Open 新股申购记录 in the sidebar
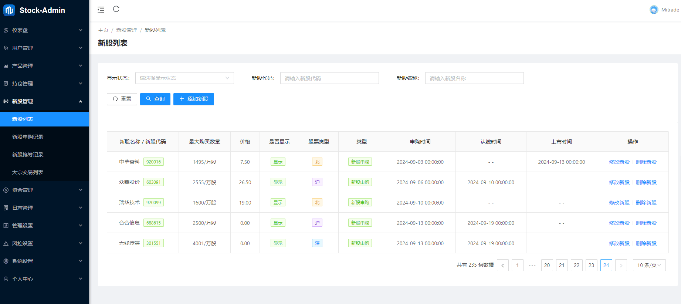This screenshot has width=681, height=304. pyautogui.click(x=44, y=137)
